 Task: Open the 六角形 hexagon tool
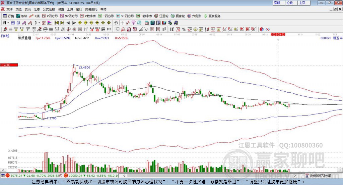194,16
